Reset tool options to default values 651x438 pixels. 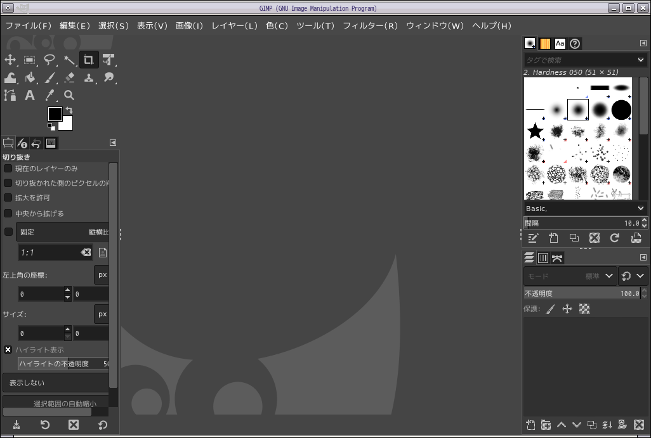coord(103,425)
